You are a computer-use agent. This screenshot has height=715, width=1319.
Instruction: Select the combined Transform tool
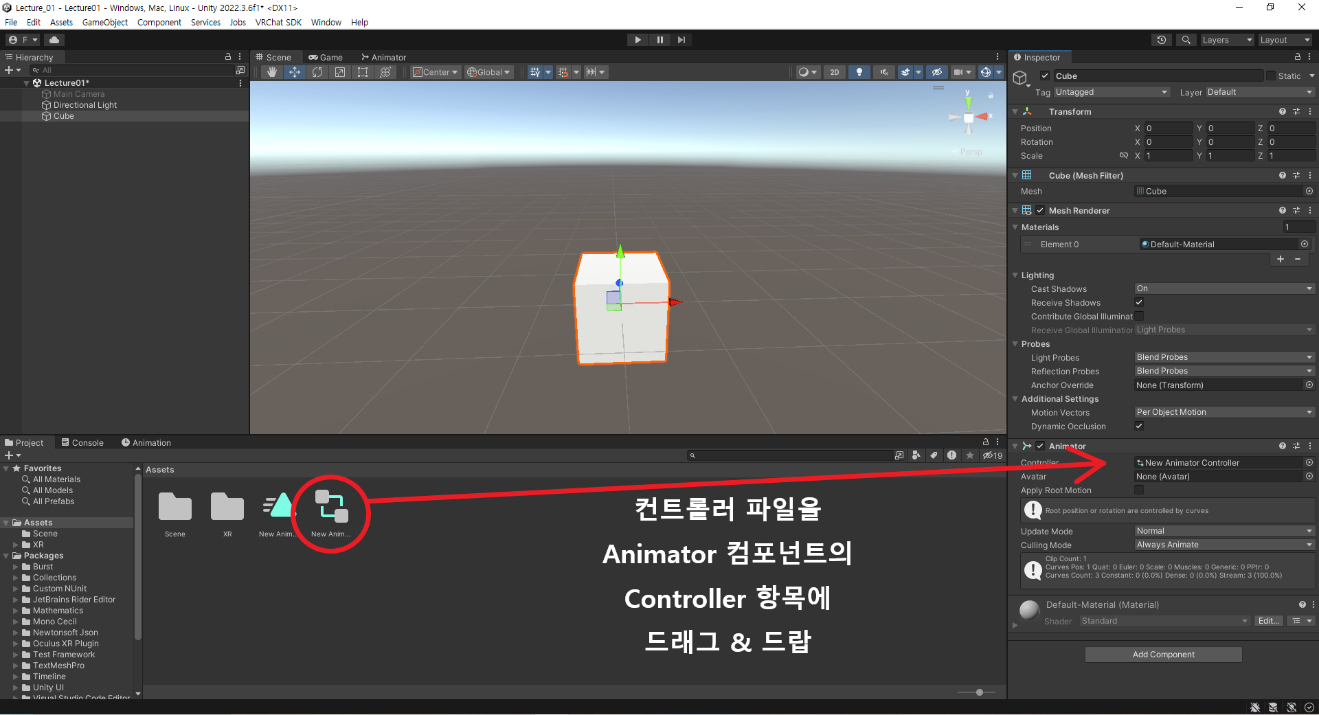pos(385,72)
